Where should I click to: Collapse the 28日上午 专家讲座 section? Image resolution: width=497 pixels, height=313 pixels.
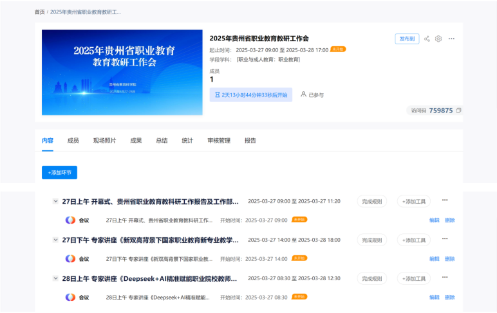tap(55, 278)
